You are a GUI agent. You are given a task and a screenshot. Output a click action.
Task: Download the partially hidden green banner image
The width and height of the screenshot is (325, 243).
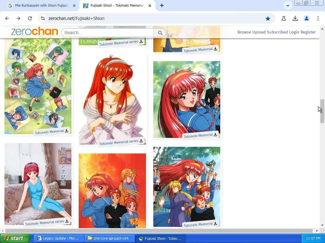(x=141, y=41)
